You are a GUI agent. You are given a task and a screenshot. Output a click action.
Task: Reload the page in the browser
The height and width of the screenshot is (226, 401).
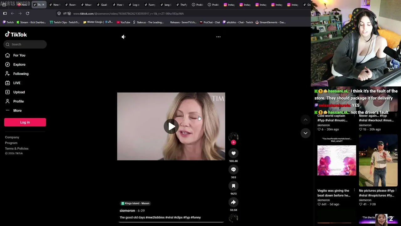coord(28,13)
